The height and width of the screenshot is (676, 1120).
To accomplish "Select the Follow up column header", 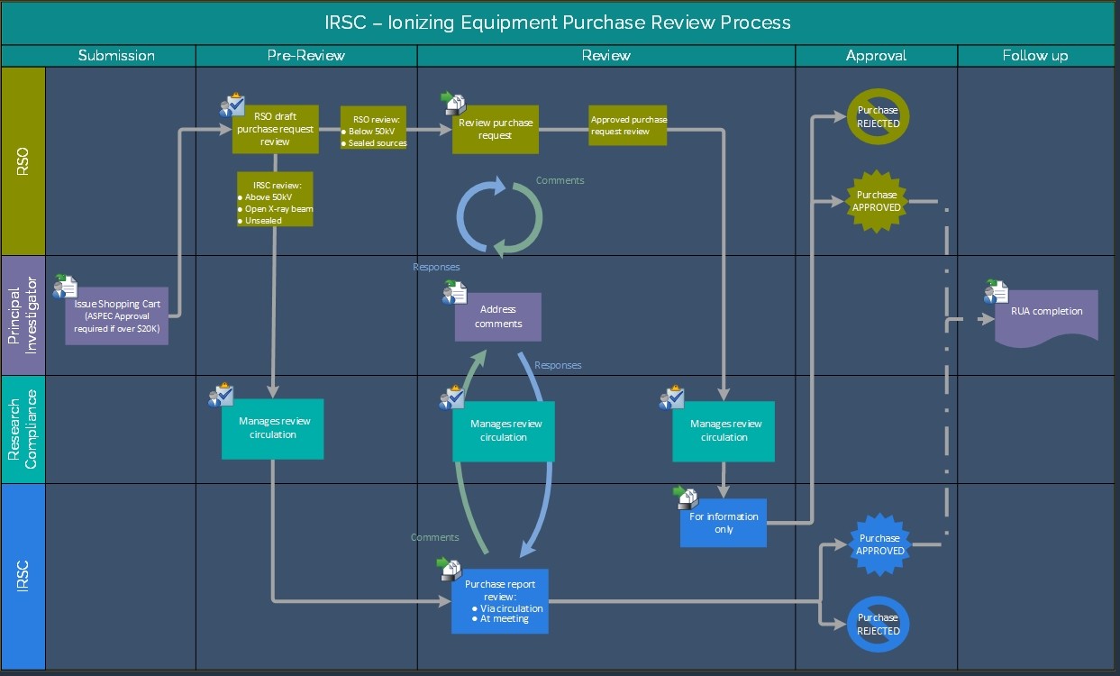I will click(1035, 56).
